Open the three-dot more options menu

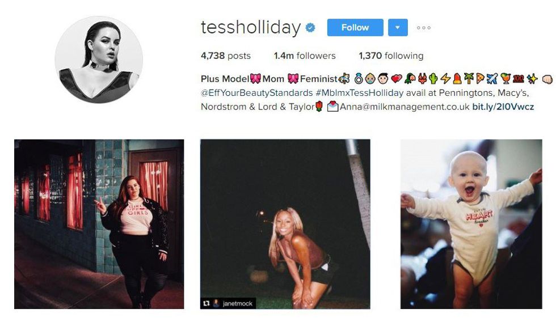click(424, 28)
